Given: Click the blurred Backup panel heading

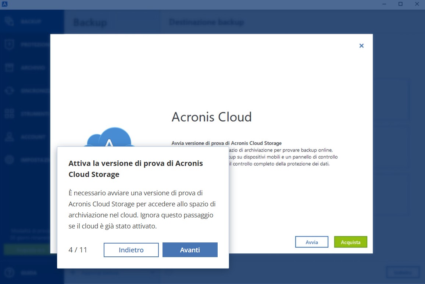Looking at the screenshot, I should pyautogui.click(x=90, y=22).
